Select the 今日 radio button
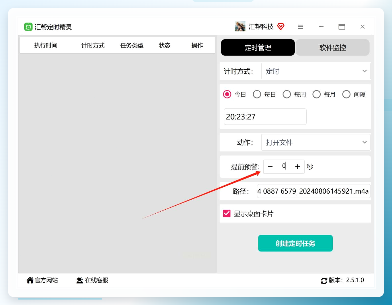The height and width of the screenshot is (305, 392). (227, 94)
